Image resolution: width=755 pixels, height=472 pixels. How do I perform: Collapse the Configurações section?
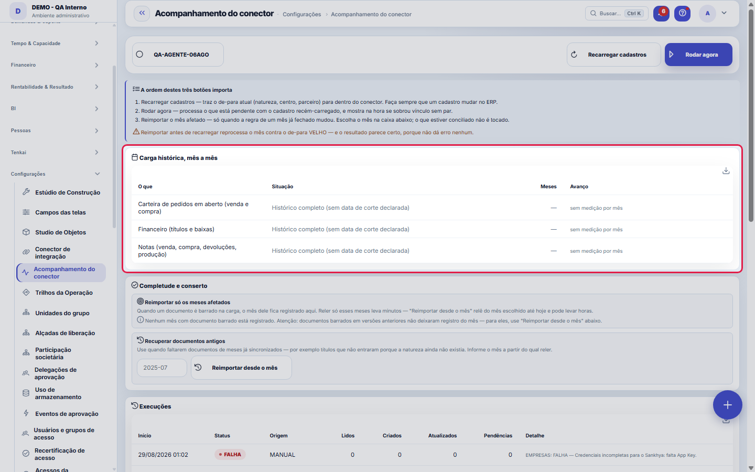(x=55, y=174)
